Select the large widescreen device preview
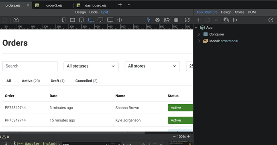This screenshot has width=277, height=145. click(110, 20)
